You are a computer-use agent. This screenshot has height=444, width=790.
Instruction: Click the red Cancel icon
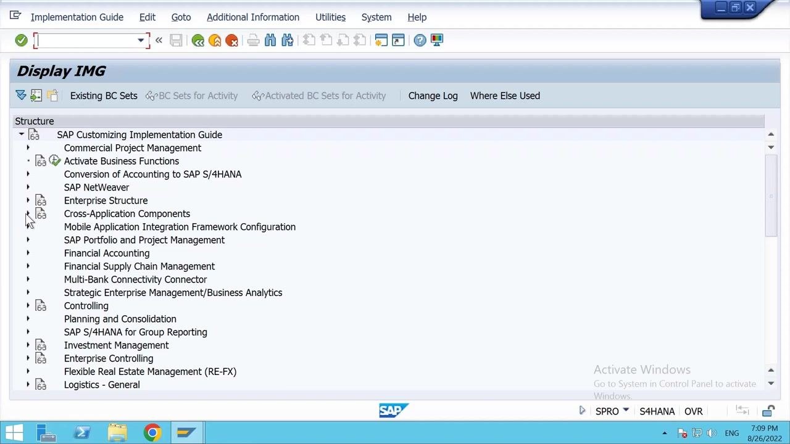232,40
